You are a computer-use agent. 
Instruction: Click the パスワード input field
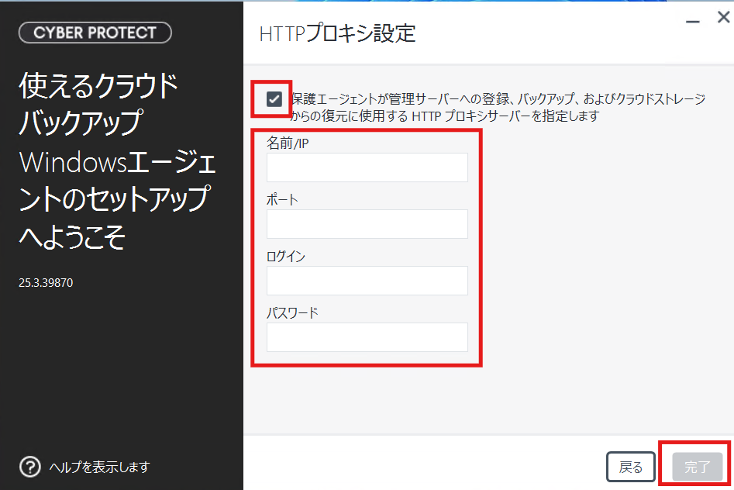pos(367,337)
